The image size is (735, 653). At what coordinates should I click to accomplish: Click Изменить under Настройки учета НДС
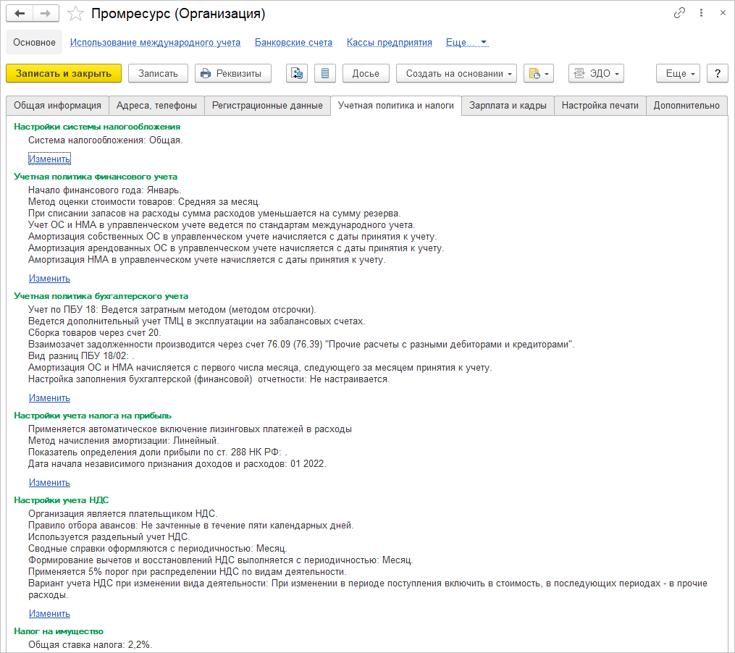[49, 614]
